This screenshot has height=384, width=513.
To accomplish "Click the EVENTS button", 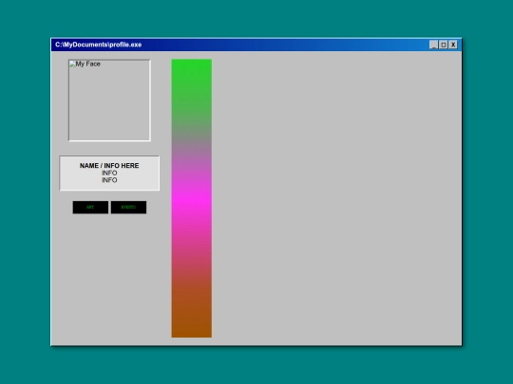I will click(x=128, y=208).
